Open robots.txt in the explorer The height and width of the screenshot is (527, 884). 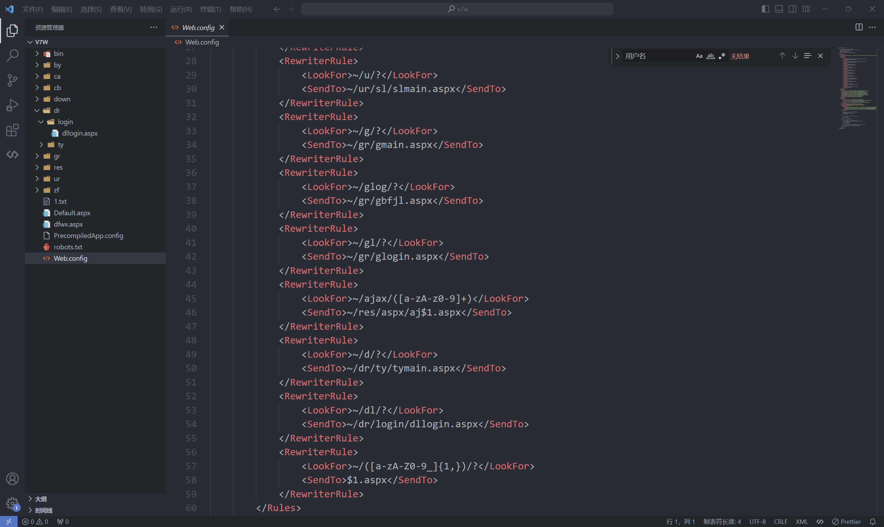[x=95, y=247]
